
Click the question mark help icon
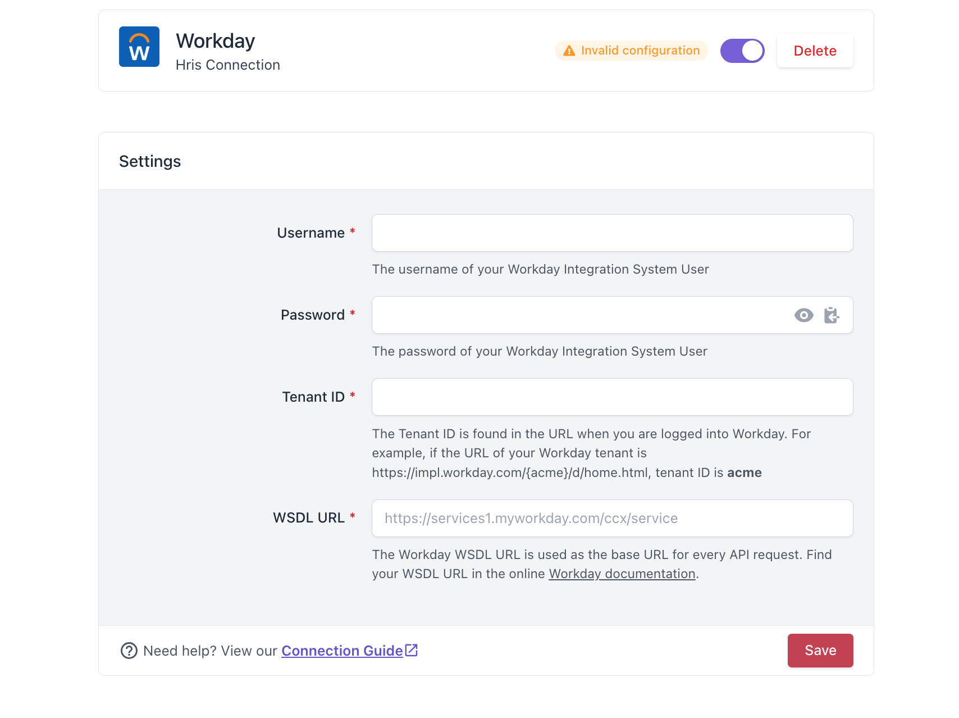pos(129,651)
